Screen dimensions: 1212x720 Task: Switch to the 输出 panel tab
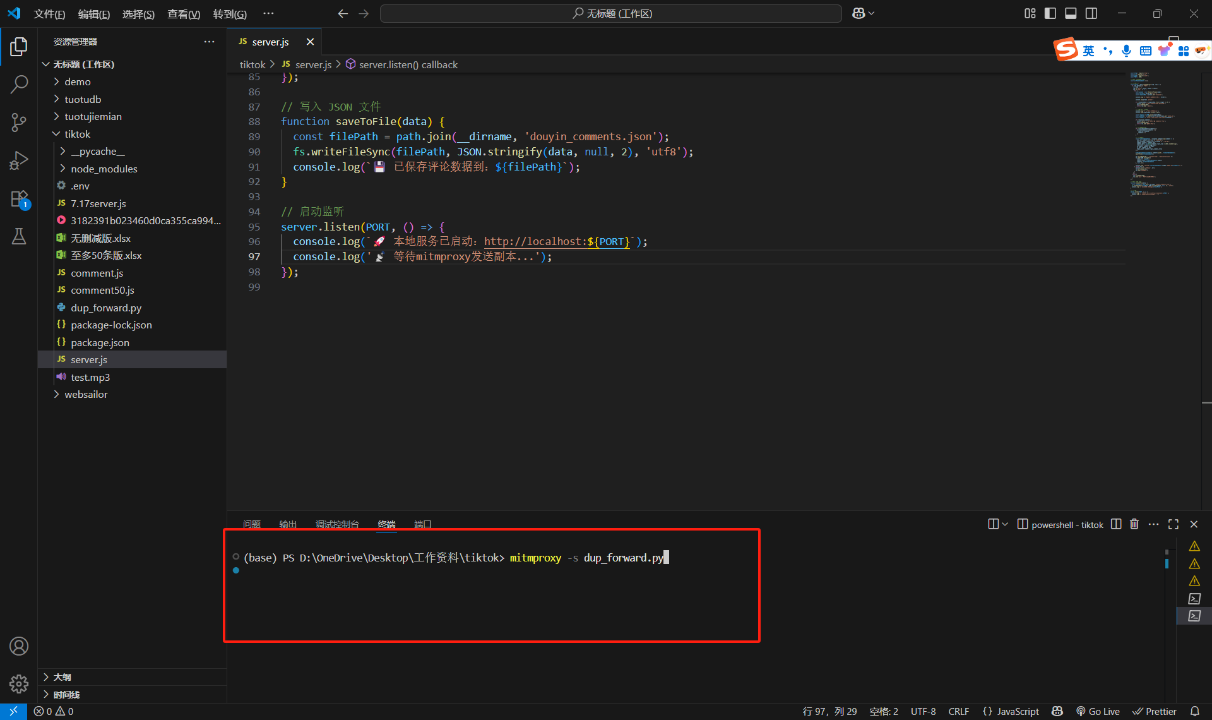tap(288, 524)
